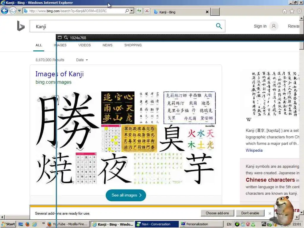Click the Show Desktop quick launch icon

click(x=21, y=224)
